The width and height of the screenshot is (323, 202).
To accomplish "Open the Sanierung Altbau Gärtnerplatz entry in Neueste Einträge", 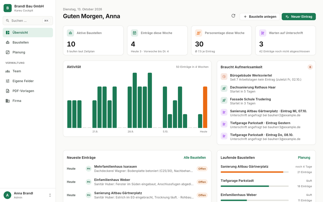I will point(137,195).
